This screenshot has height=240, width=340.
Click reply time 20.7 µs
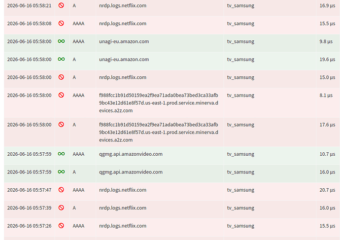pyautogui.click(x=327, y=190)
